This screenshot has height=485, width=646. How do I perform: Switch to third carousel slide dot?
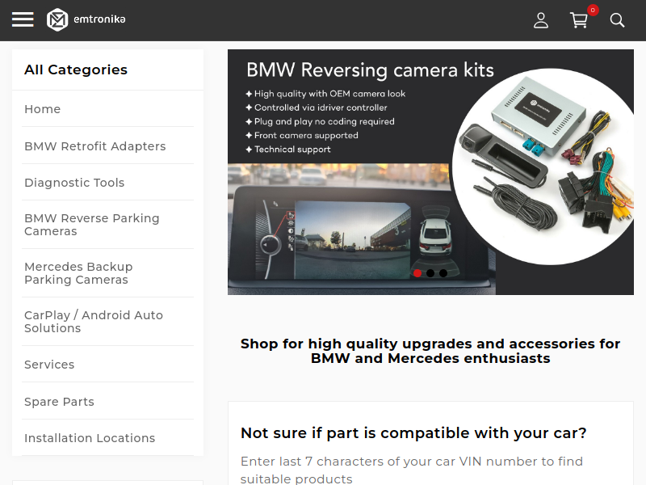pos(443,273)
